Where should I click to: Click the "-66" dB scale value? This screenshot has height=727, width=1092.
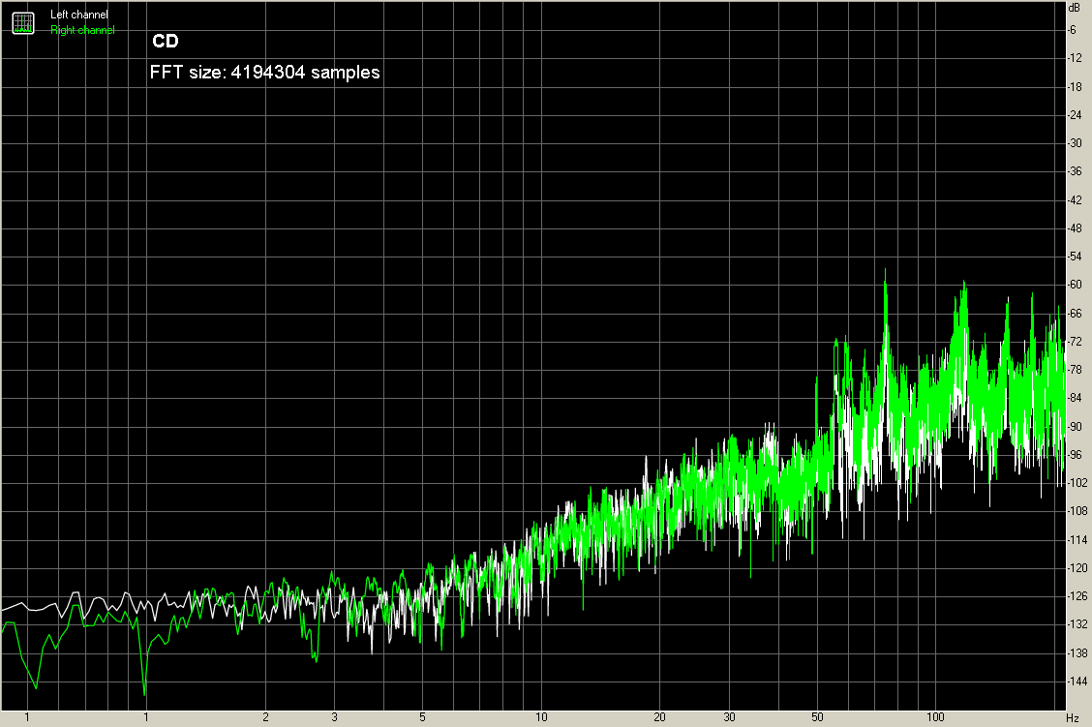(1075, 314)
